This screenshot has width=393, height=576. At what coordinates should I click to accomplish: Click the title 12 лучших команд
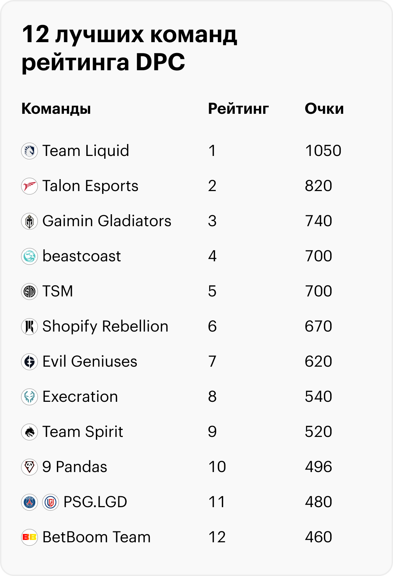pyautogui.click(x=129, y=34)
